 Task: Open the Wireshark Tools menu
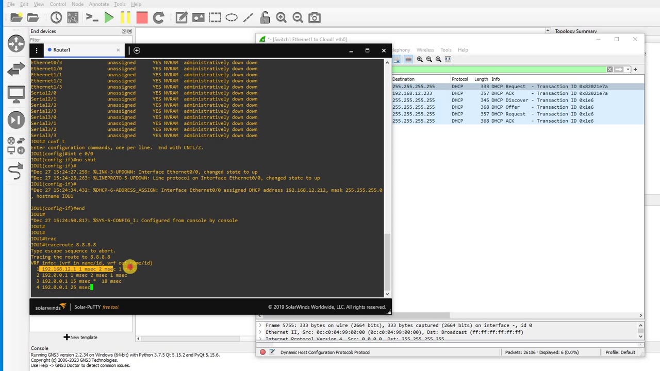point(446,50)
